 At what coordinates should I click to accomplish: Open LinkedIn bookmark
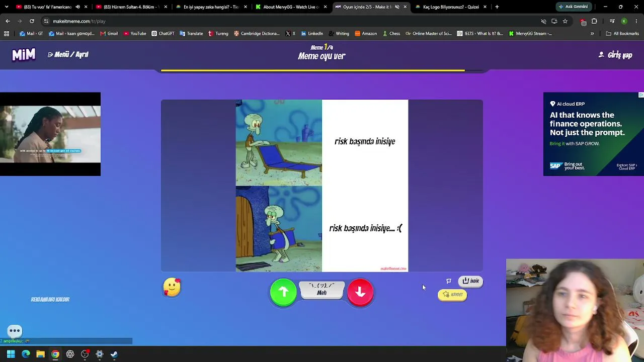click(x=312, y=34)
